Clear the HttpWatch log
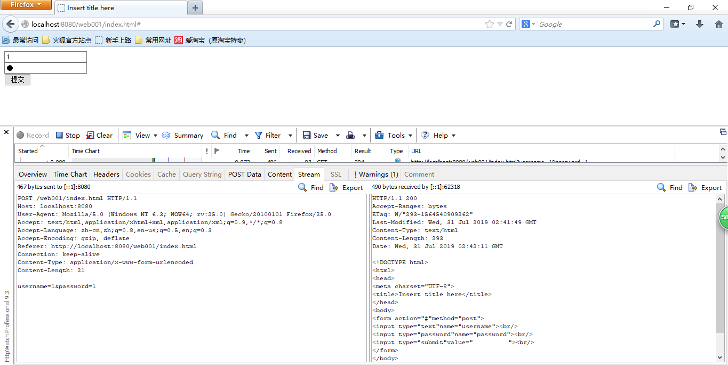This screenshot has height=365, width=728. [x=99, y=136]
